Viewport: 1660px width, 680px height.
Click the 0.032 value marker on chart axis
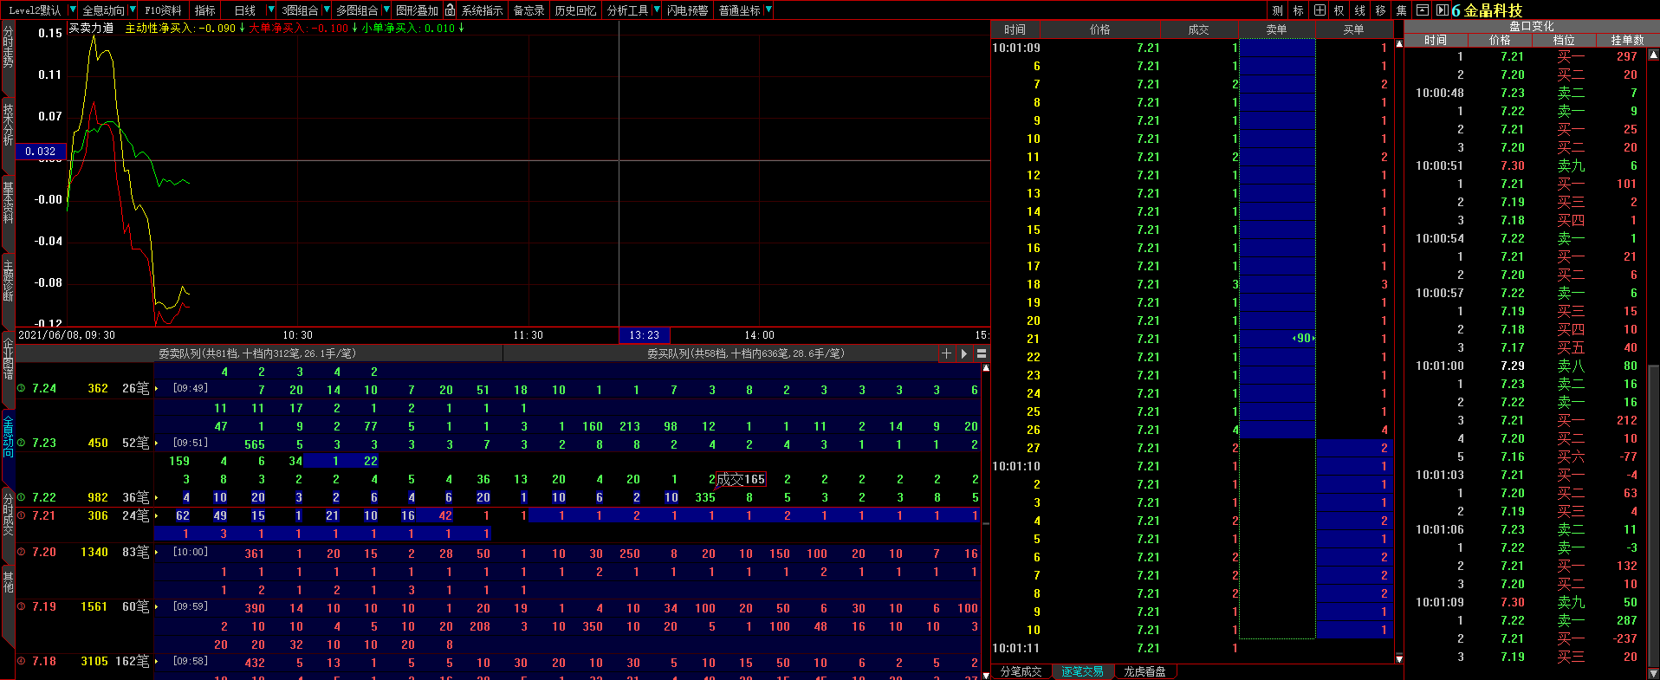click(40, 152)
